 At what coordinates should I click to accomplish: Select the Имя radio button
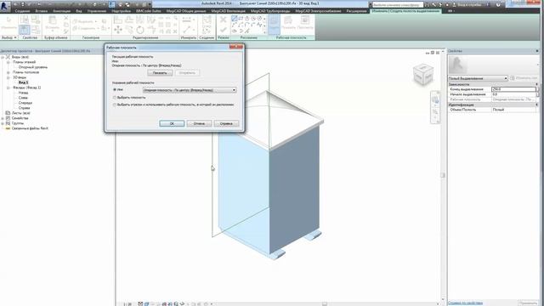pyautogui.click(x=115, y=89)
